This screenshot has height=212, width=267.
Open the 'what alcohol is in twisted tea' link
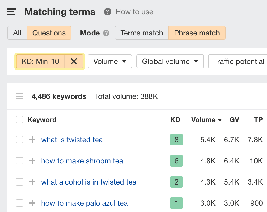(x=89, y=182)
